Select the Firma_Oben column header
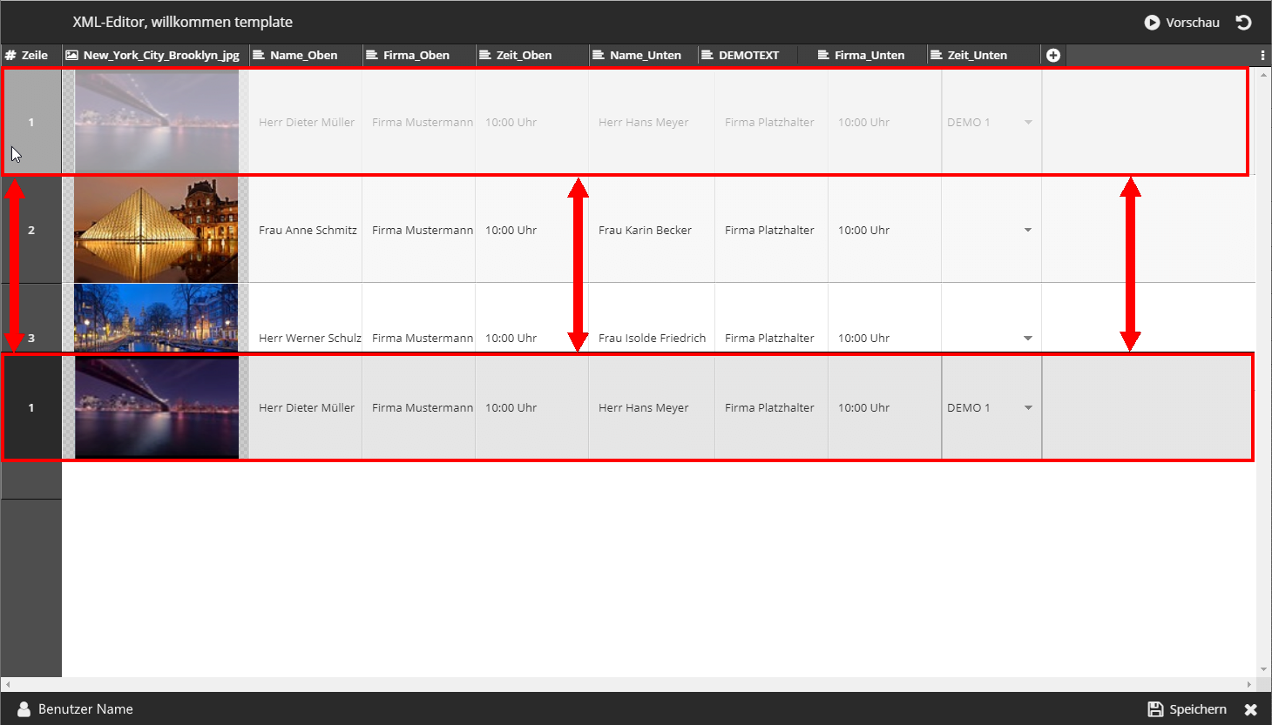Image resolution: width=1272 pixels, height=725 pixels. coord(416,55)
